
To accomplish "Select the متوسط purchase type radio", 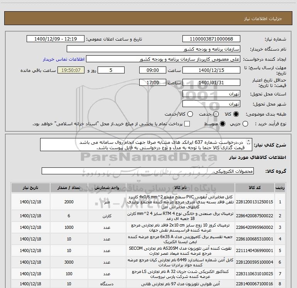I will pos(223,124).
